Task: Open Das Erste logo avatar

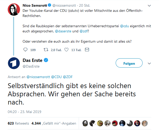Action: (14, 63)
